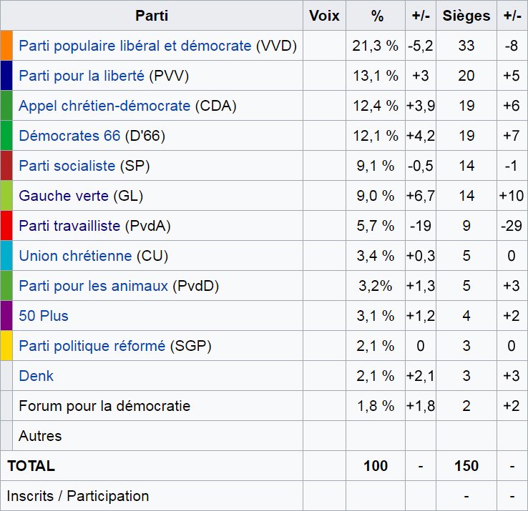Open the Denk party link

click(36, 377)
